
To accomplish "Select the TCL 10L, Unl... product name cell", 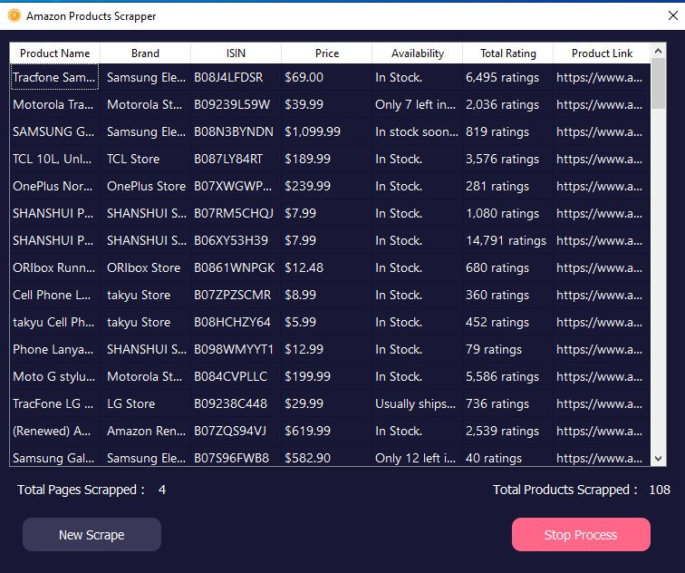I will tap(55, 159).
